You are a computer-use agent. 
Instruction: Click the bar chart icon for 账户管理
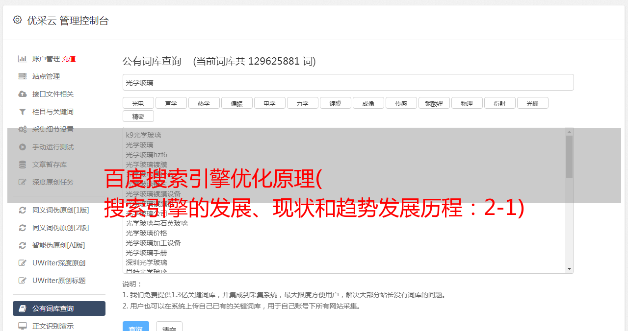(23, 59)
